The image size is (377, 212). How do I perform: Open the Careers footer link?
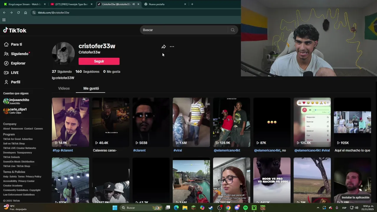coord(39,129)
